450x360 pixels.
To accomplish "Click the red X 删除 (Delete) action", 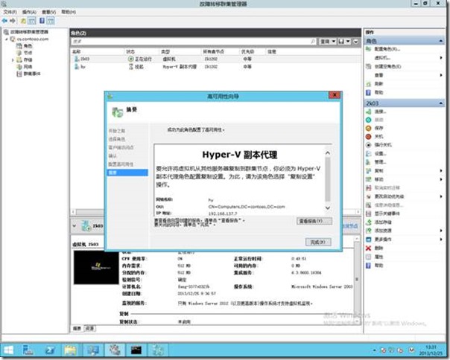I will 369,248.
